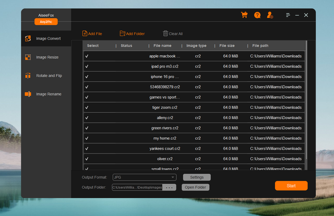This screenshot has height=216, width=334.
Task: Click the 53468398279.cr2 file name
Action: 165,87
